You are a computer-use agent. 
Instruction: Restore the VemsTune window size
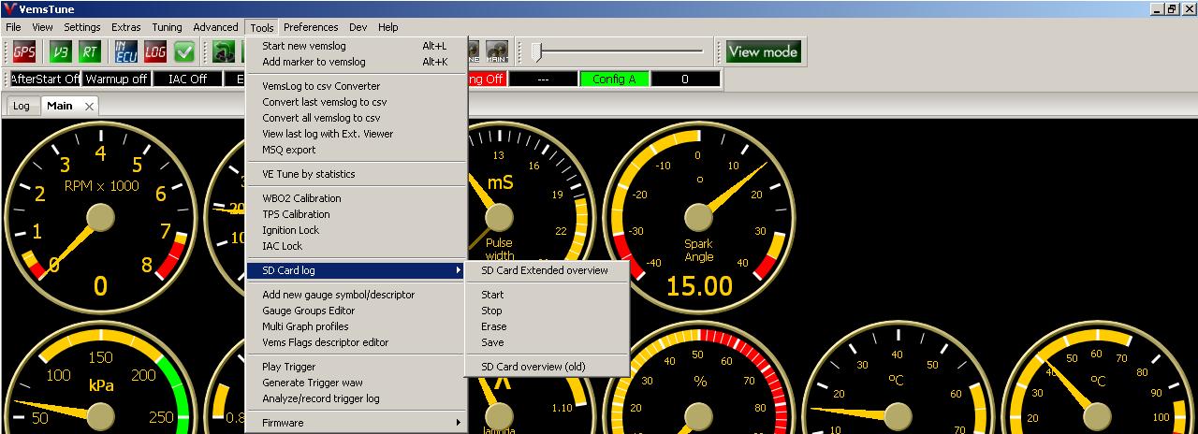coord(1172,8)
